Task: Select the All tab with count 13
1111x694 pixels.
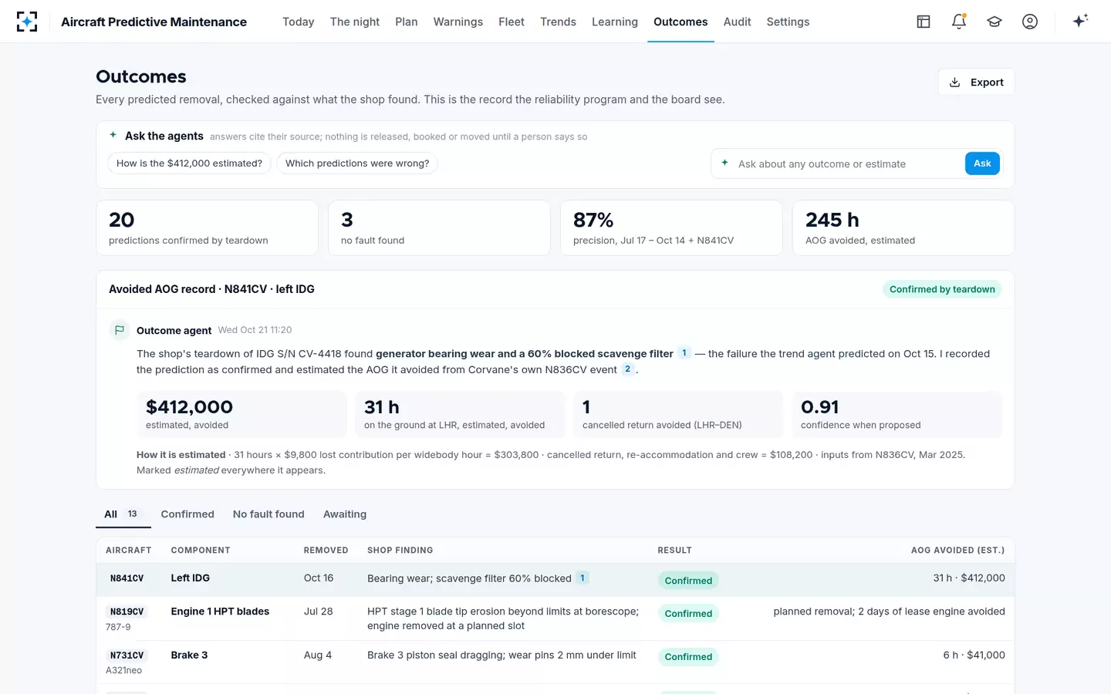Action: (x=123, y=514)
